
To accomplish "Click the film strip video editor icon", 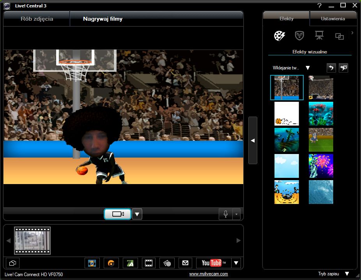I will coord(149,263).
